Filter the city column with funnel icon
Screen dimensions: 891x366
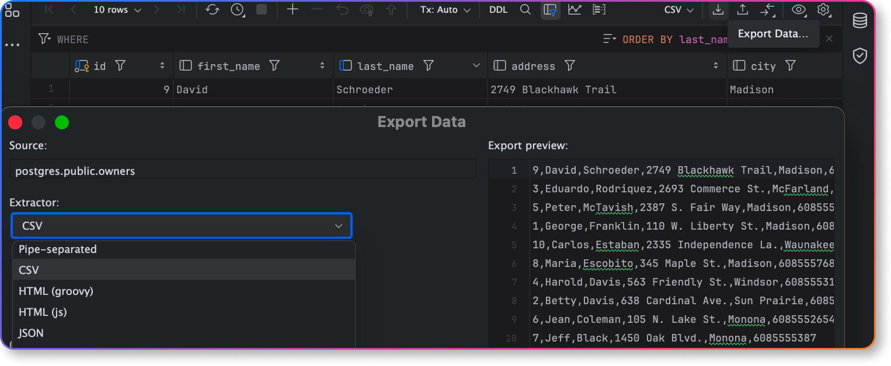(791, 66)
